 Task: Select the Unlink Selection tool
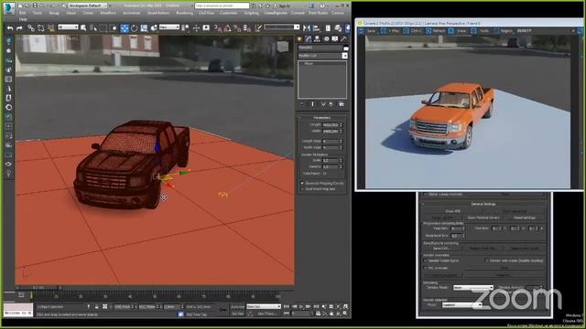(40, 28)
